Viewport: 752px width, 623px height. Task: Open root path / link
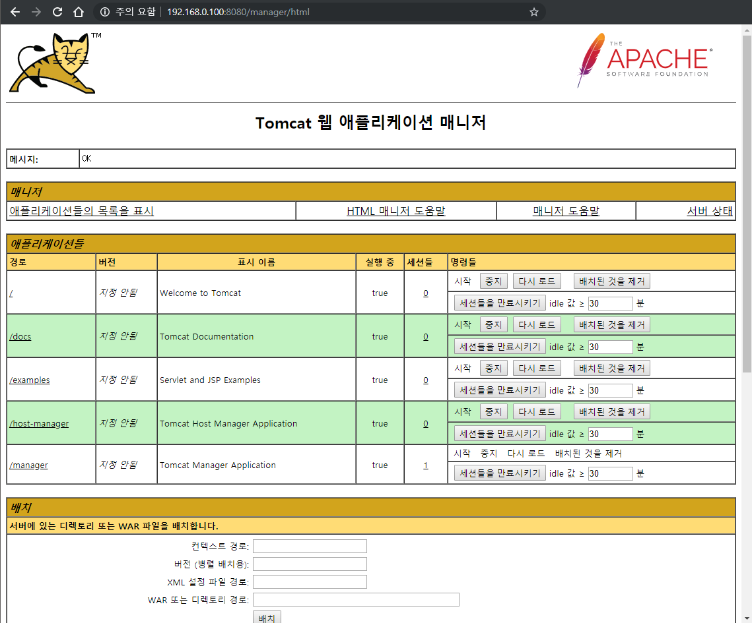pos(11,293)
